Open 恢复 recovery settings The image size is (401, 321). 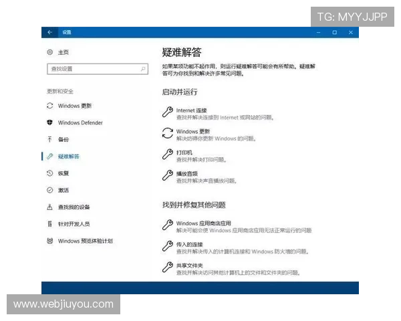63,173
